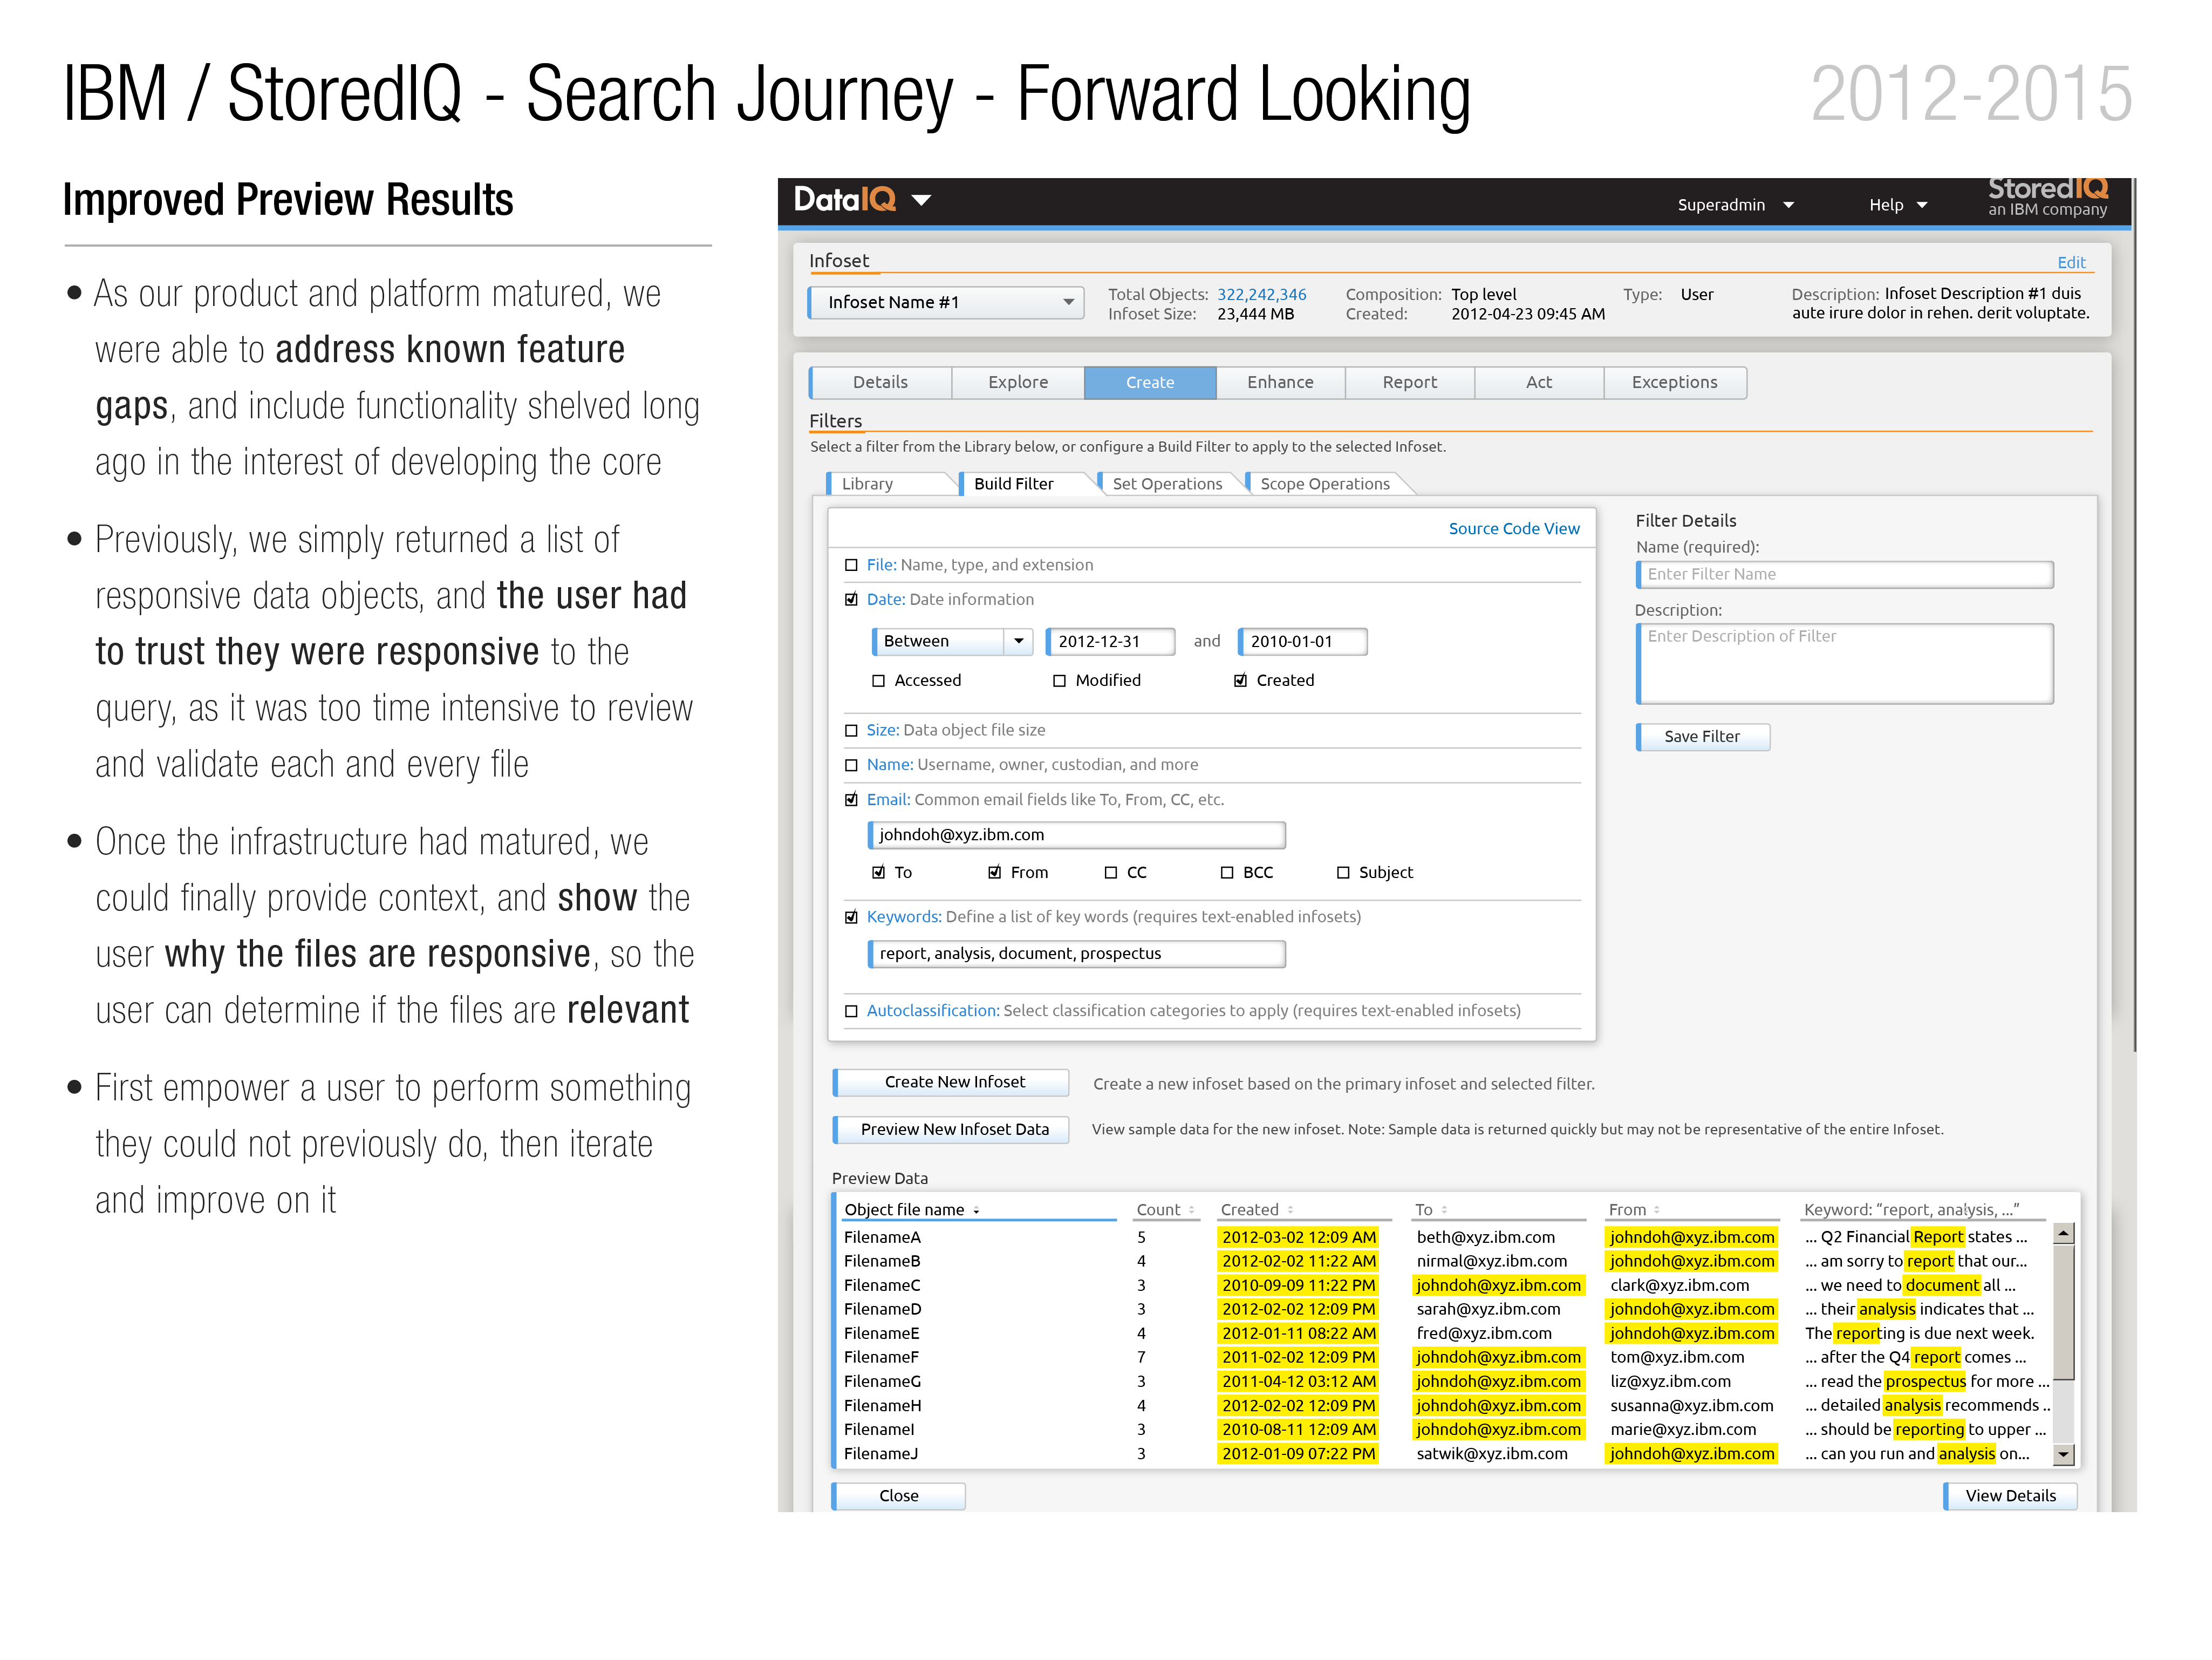Click the johndoh@xyz.ibm.com email field
Viewport: 2212px width, 1660px height.
(x=1076, y=835)
